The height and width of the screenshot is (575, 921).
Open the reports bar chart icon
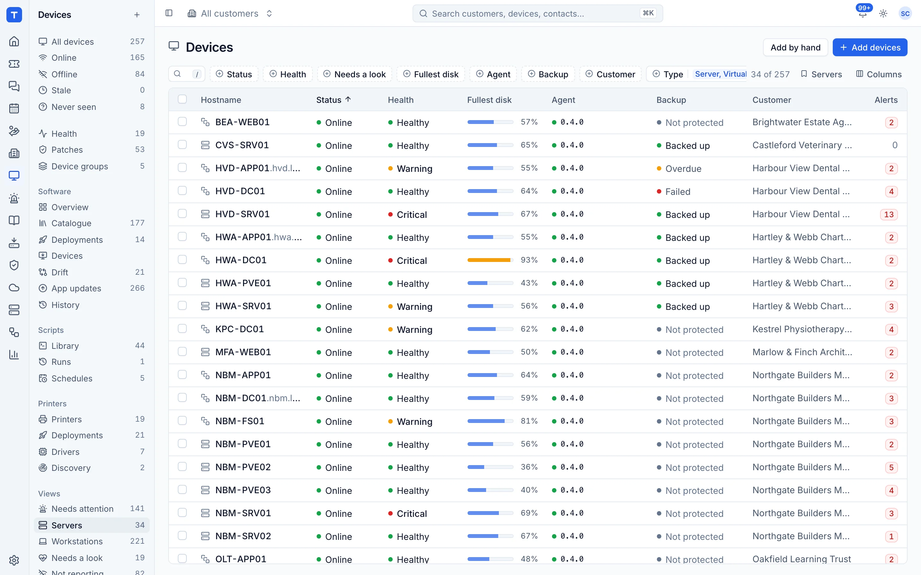14,355
